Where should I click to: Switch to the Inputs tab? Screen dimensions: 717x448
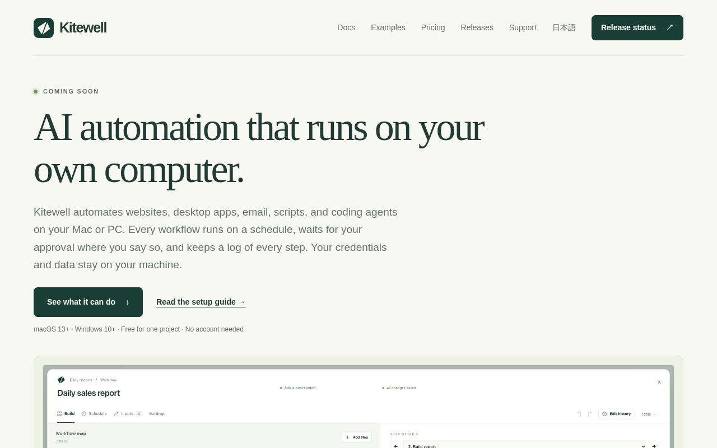pos(128,414)
